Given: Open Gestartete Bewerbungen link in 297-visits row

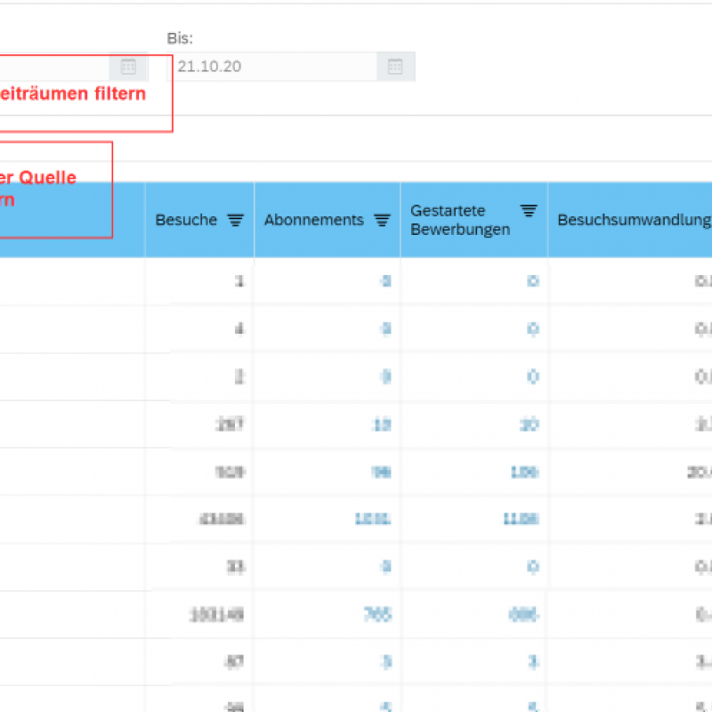Looking at the screenshot, I should click(529, 425).
